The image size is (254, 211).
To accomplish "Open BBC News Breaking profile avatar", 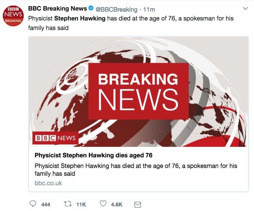I will pyautogui.click(x=13, y=16).
